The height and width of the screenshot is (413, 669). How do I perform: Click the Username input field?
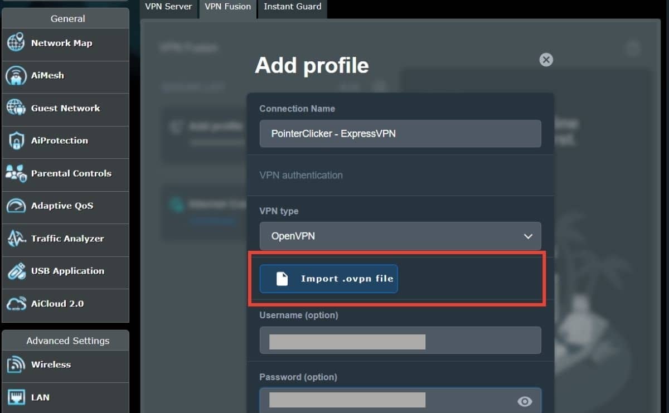coord(400,340)
